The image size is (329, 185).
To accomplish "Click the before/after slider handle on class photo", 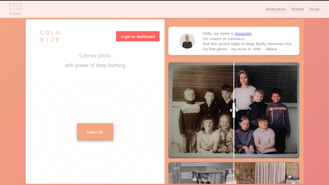I will click(234, 110).
